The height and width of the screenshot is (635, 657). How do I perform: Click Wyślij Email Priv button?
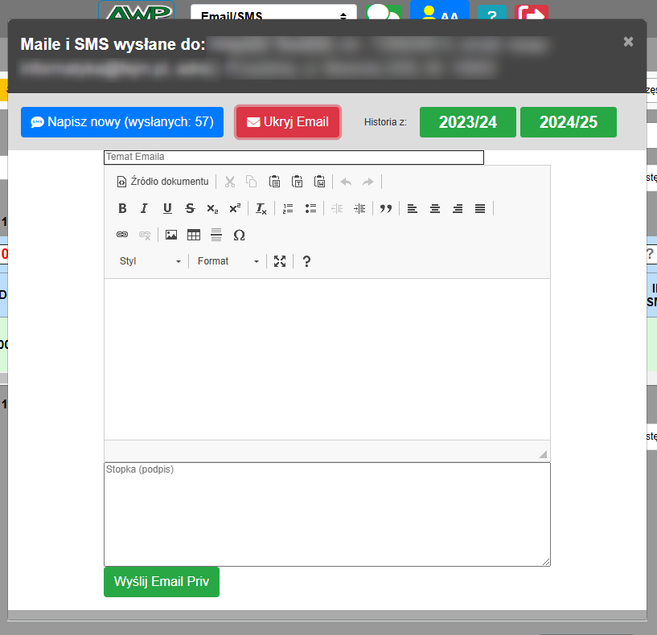pos(162,582)
